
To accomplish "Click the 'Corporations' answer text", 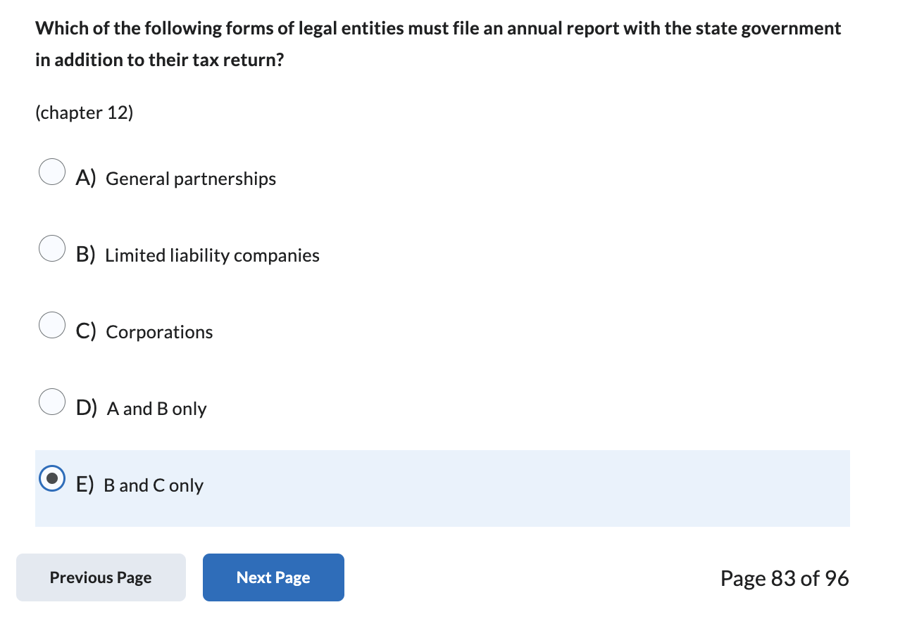I will pyautogui.click(x=159, y=333).
